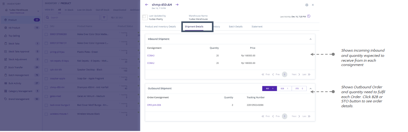Open Stock Adjustment in the sidebar

point(21,60)
